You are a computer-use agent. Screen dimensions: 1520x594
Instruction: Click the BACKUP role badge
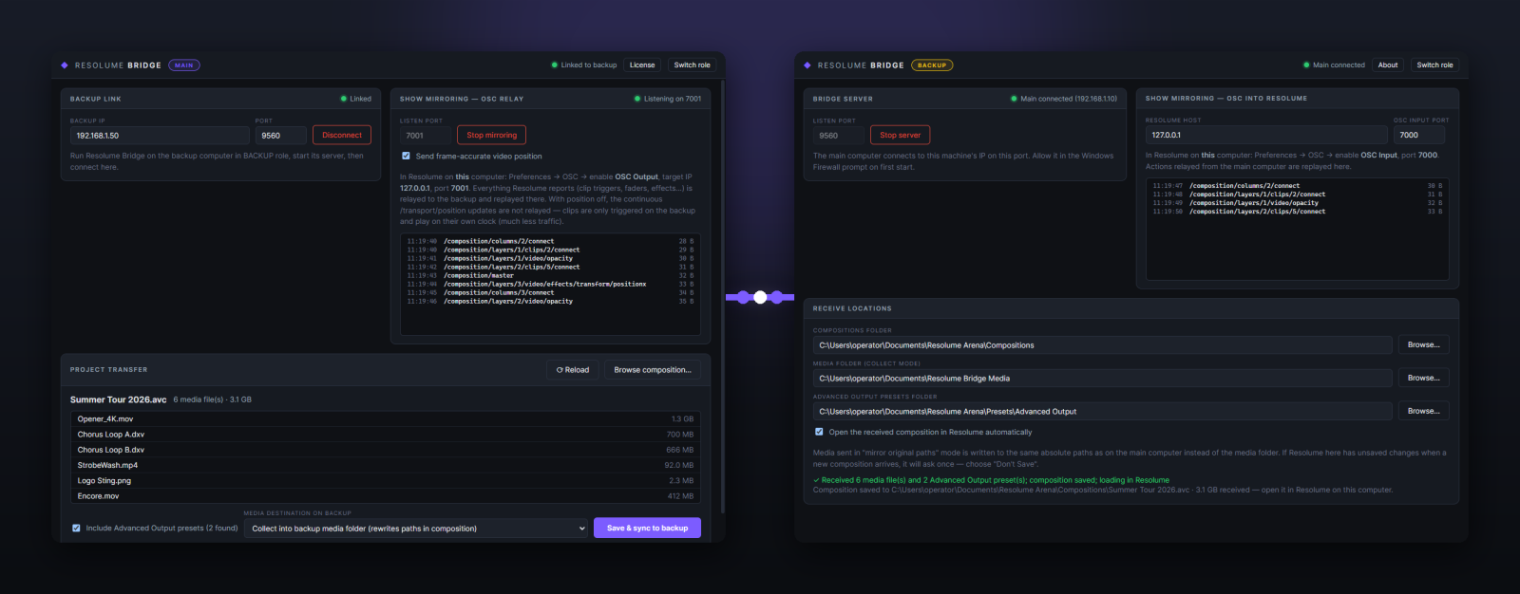(x=932, y=65)
